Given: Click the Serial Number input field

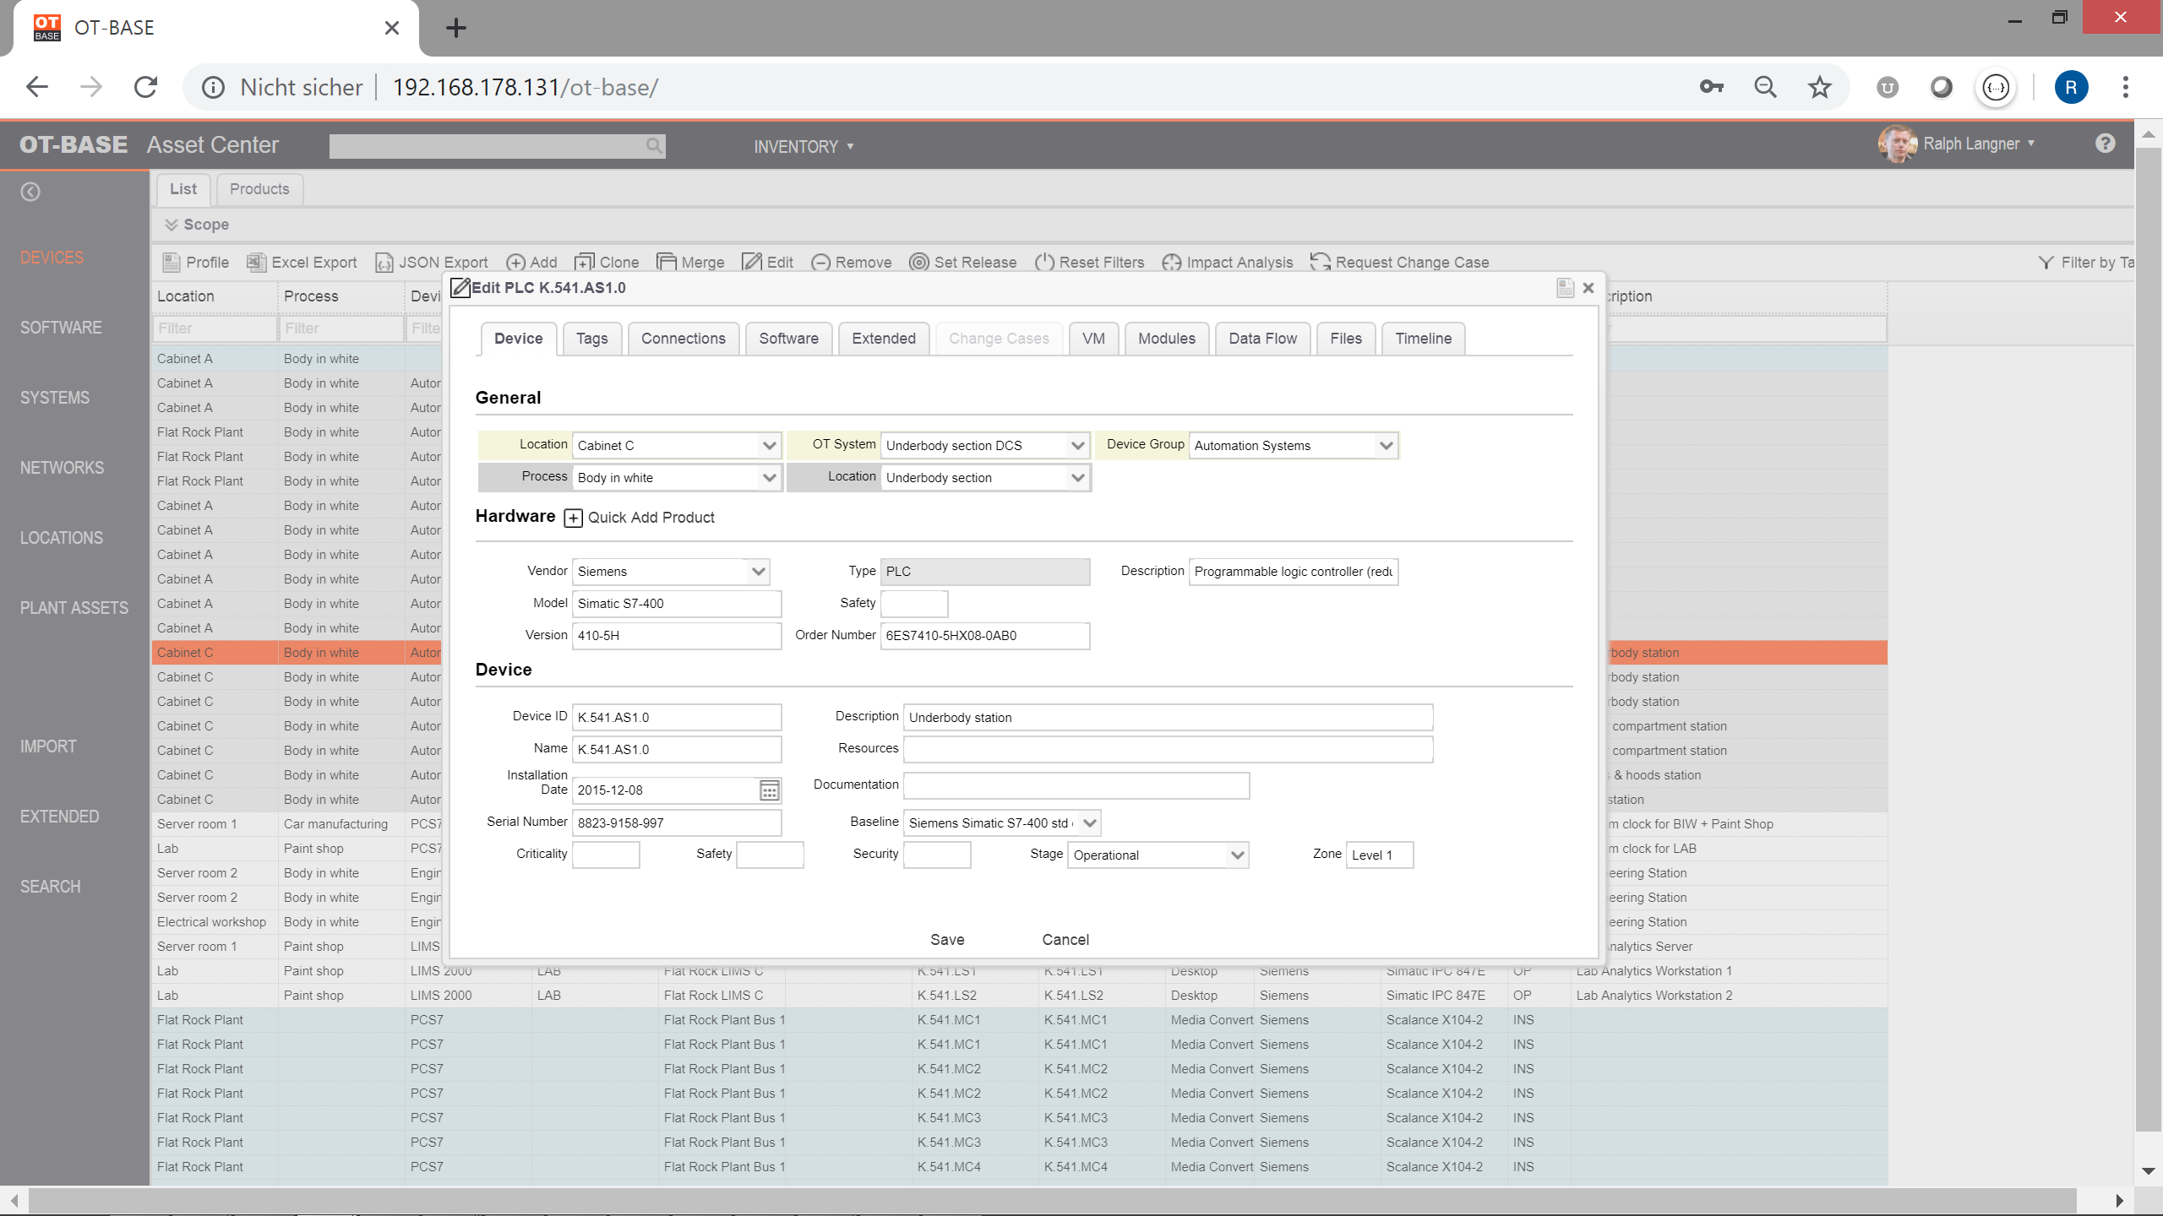Looking at the screenshot, I should [677, 823].
